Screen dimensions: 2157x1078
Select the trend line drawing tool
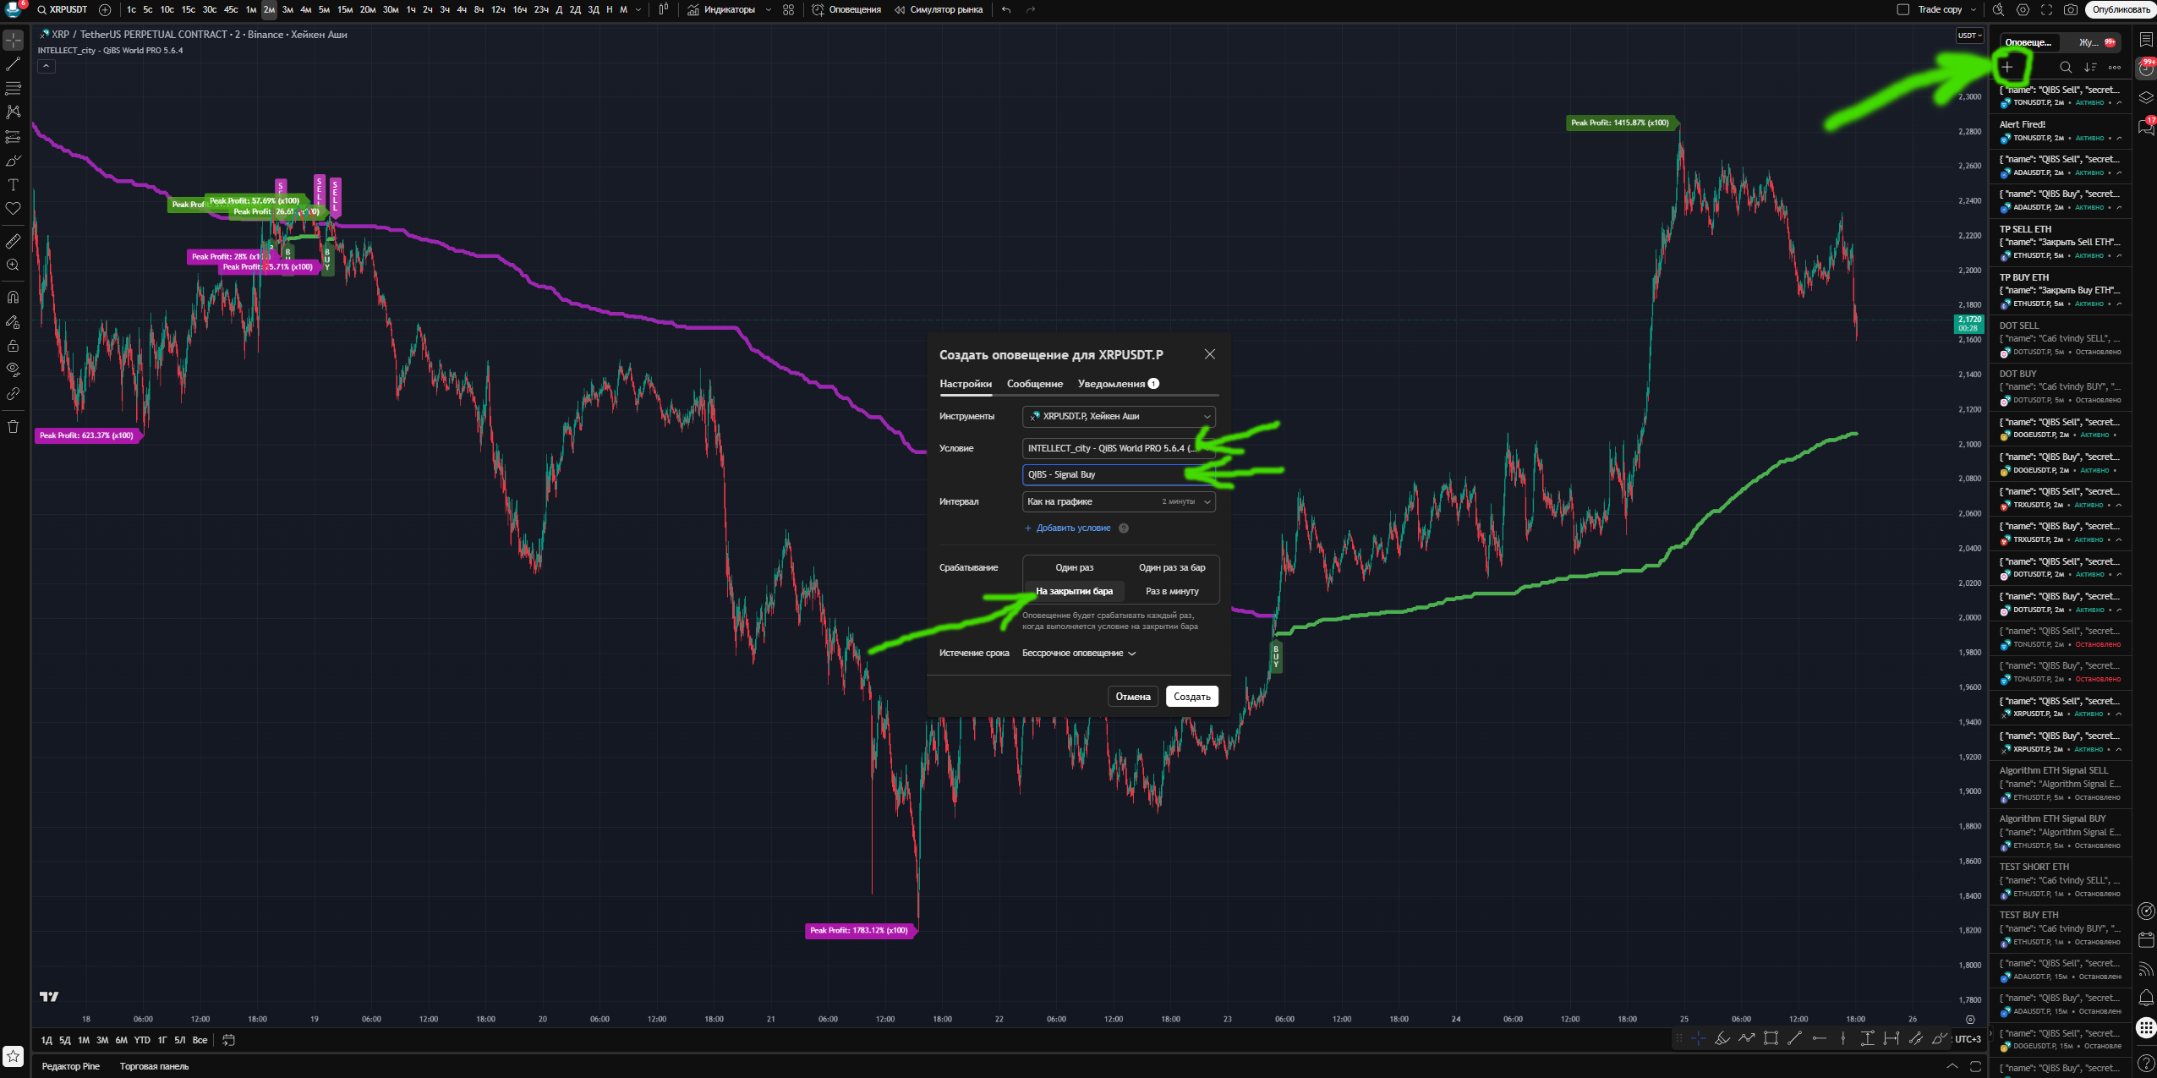pos(14,64)
